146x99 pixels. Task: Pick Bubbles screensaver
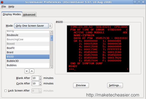(28, 65)
